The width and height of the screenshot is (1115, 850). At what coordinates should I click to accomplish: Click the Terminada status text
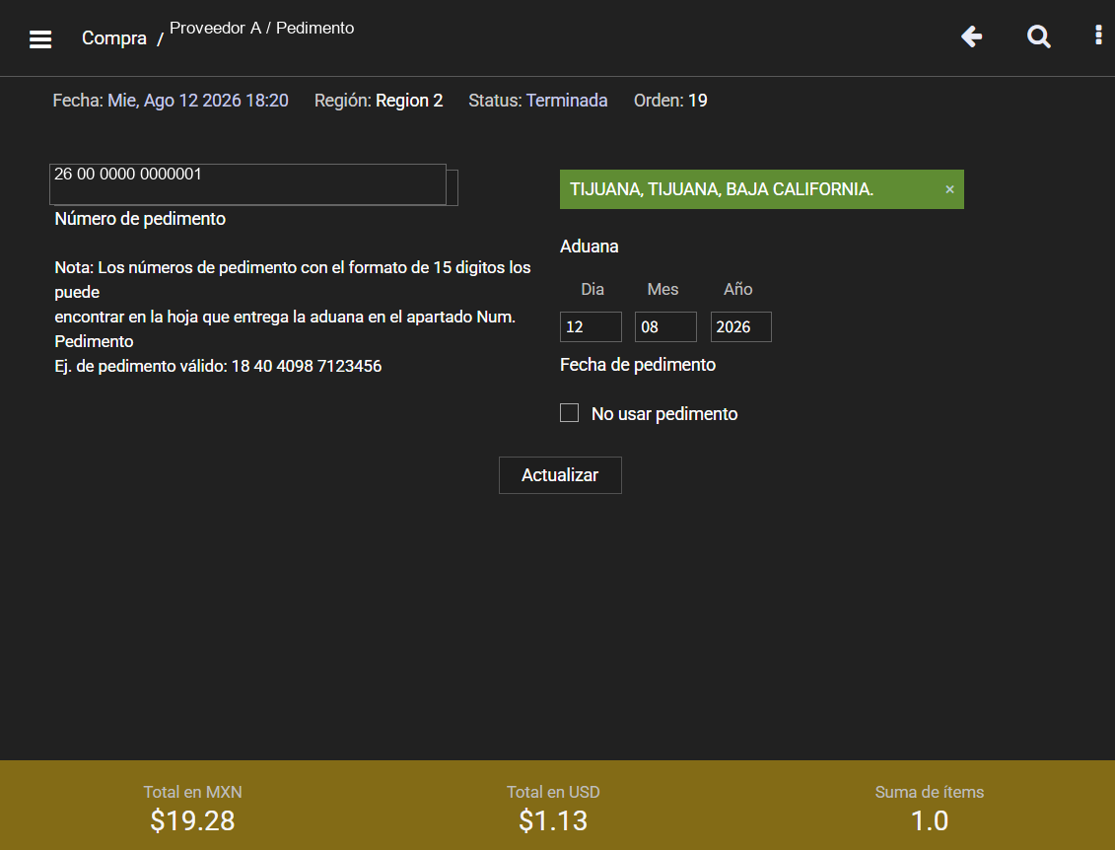(x=567, y=101)
